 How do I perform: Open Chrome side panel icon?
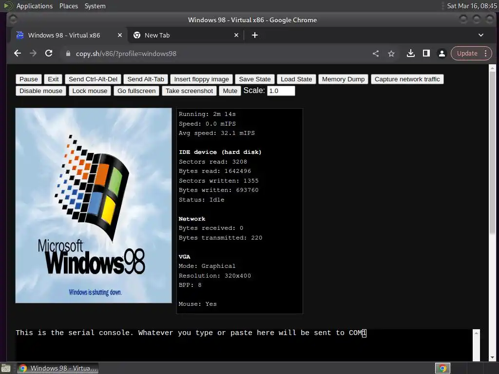pos(426,54)
